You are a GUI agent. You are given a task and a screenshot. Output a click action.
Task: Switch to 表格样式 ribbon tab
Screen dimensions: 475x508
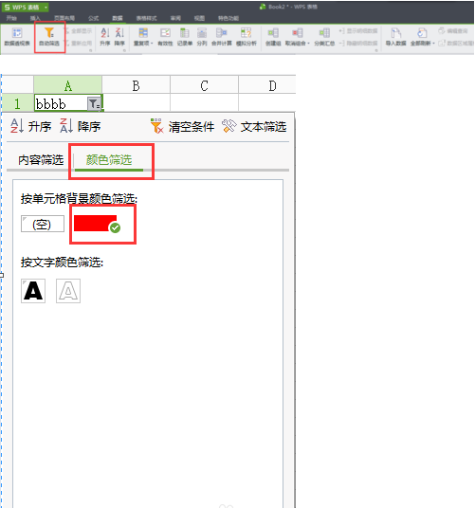tap(146, 18)
